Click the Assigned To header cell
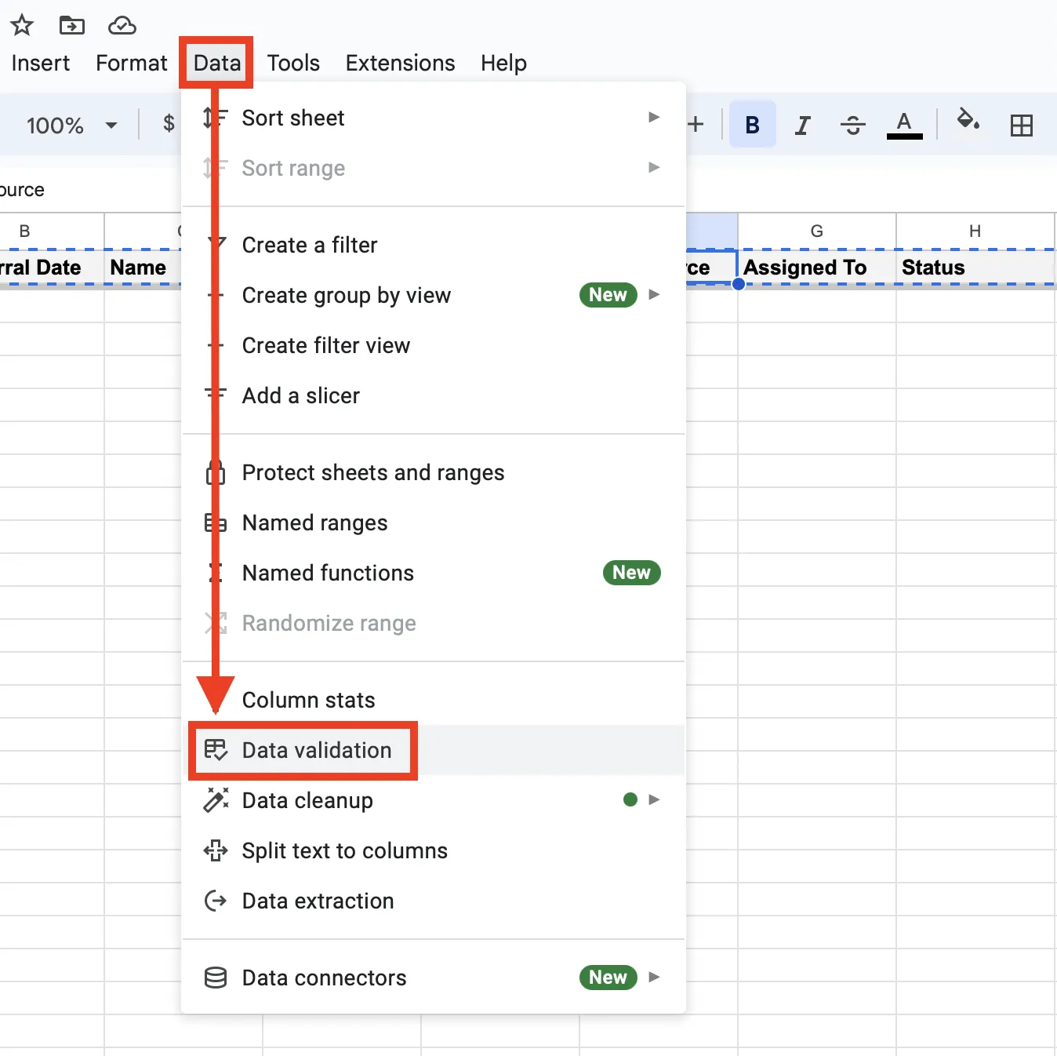Image resolution: width=1057 pixels, height=1056 pixels. (816, 268)
